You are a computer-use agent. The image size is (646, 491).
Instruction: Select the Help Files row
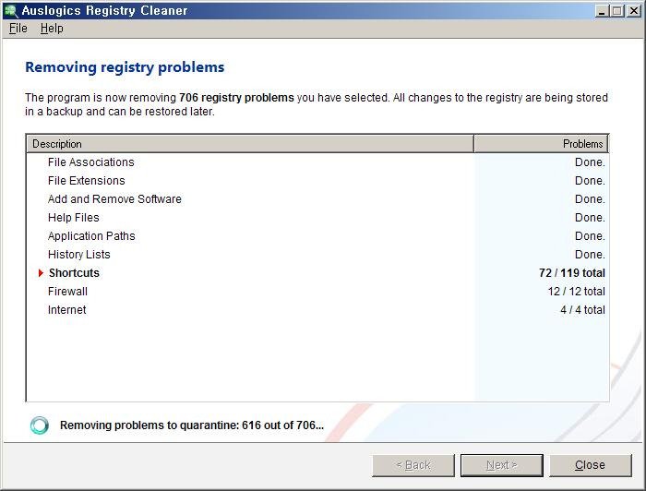pyautogui.click(x=317, y=218)
